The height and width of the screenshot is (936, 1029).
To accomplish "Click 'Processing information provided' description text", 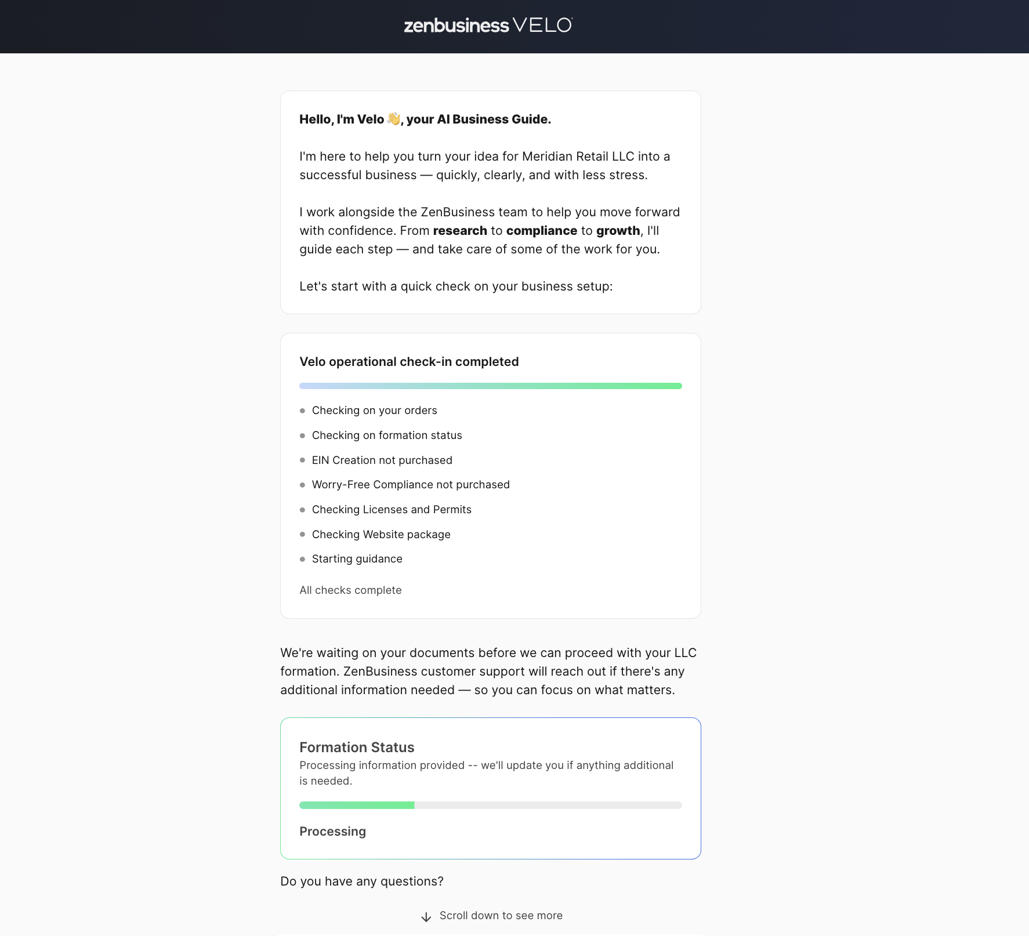I will click(x=487, y=773).
